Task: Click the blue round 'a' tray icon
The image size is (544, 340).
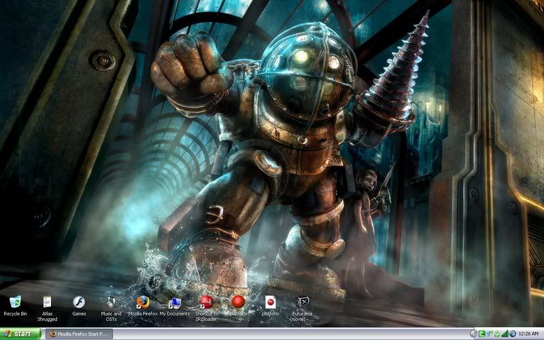Action: (x=512, y=334)
